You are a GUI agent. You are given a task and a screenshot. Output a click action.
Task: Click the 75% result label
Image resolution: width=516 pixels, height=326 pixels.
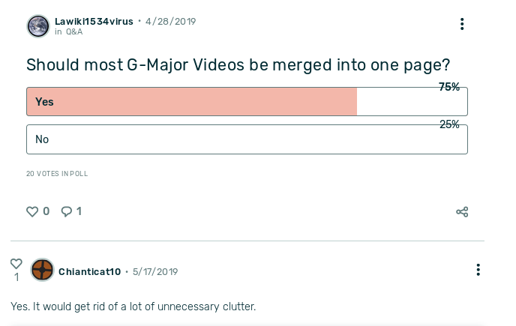(x=449, y=87)
